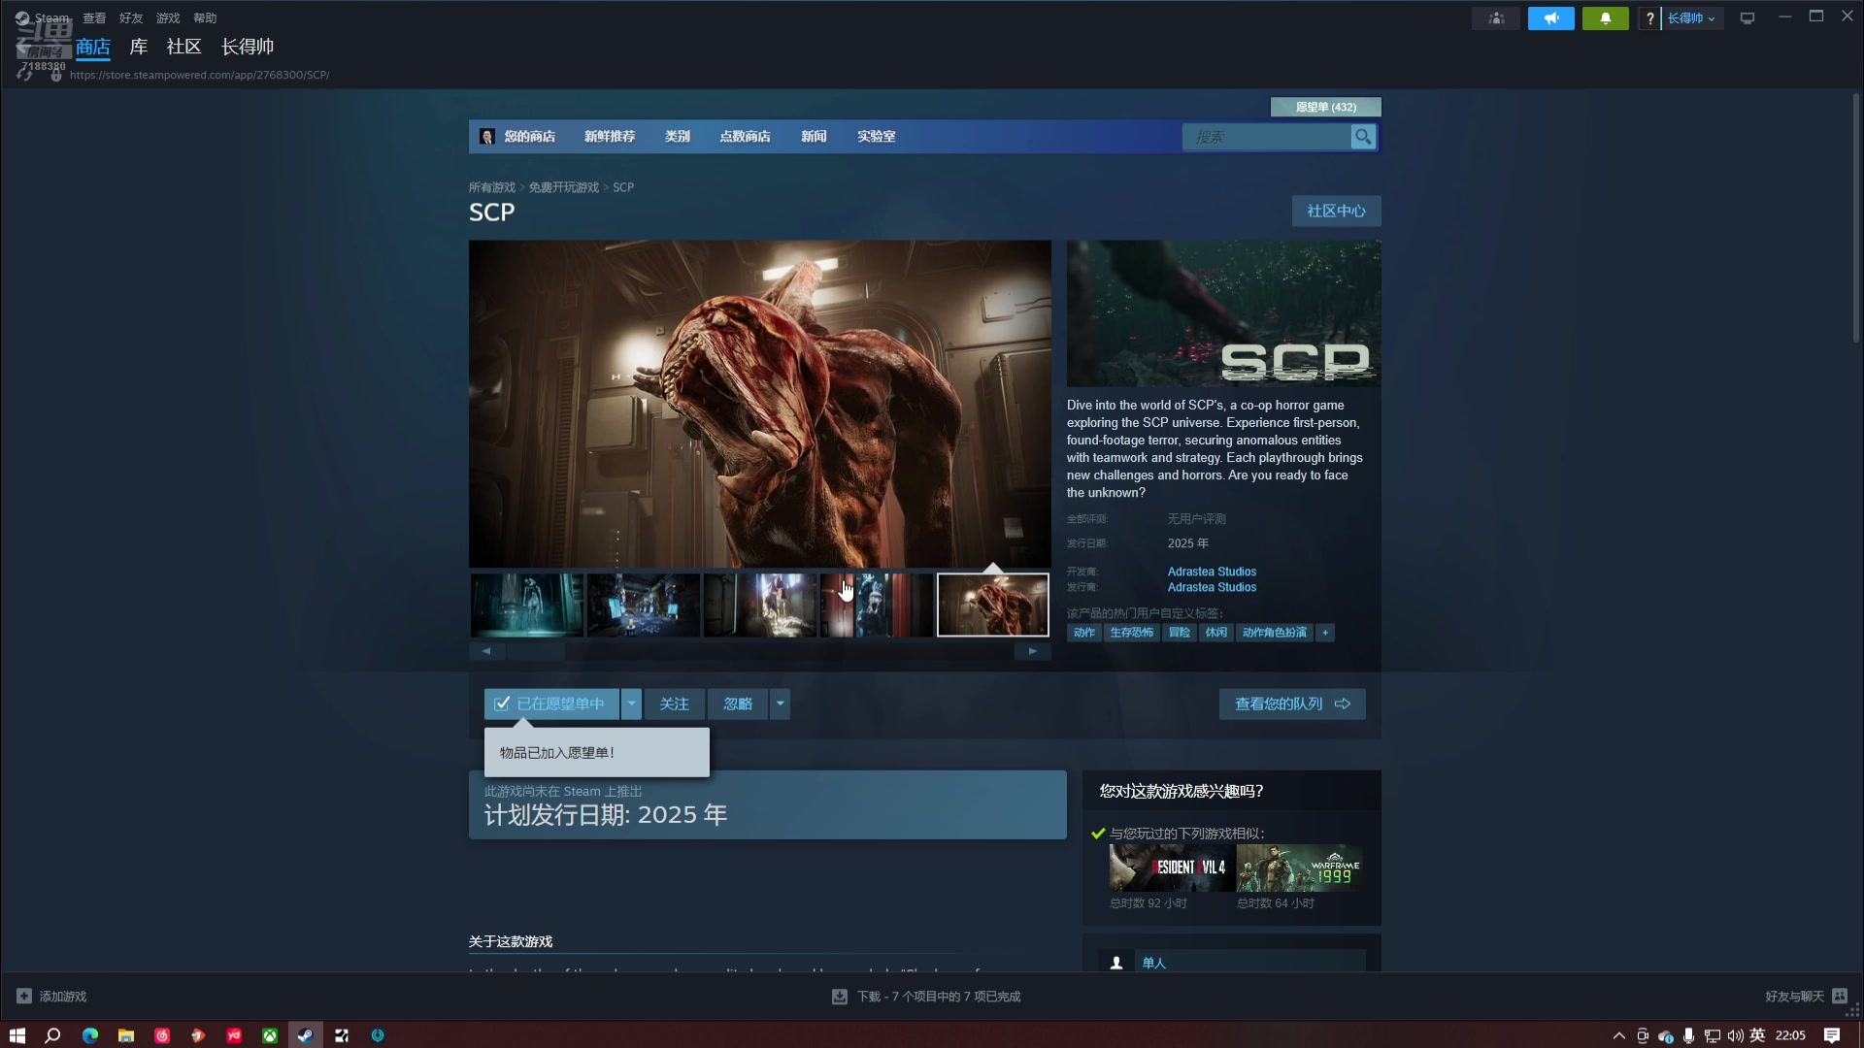Click the 愿望单 (432) button
The height and width of the screenshot is (1048, 1864).
1326,107
